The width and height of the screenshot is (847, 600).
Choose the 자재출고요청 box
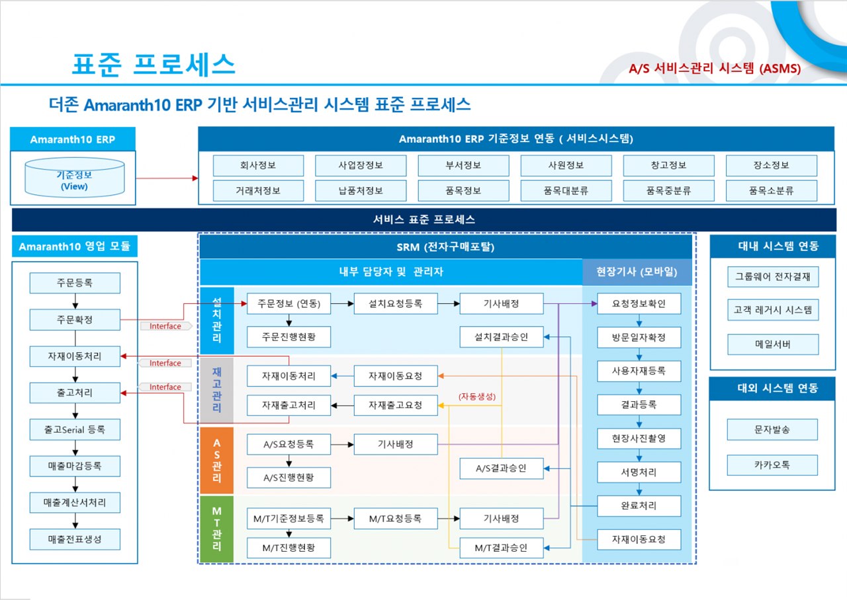[x=396, y=405]
